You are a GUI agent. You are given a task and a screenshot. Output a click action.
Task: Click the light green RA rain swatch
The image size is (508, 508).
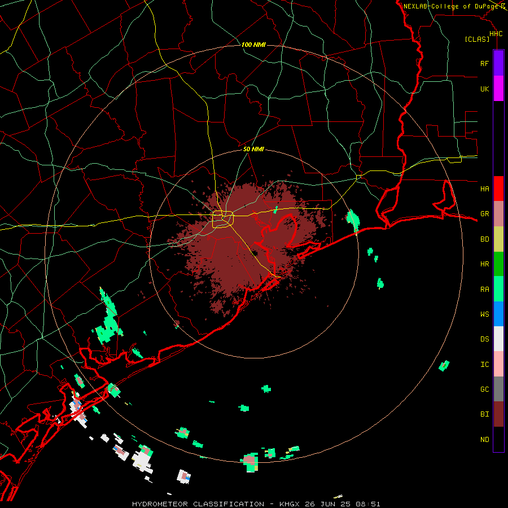(x=498, y=289)
